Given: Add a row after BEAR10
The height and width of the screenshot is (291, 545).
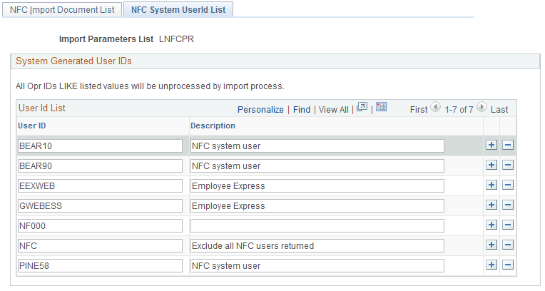Looking at the screenshot, I should tap(491, 145).
